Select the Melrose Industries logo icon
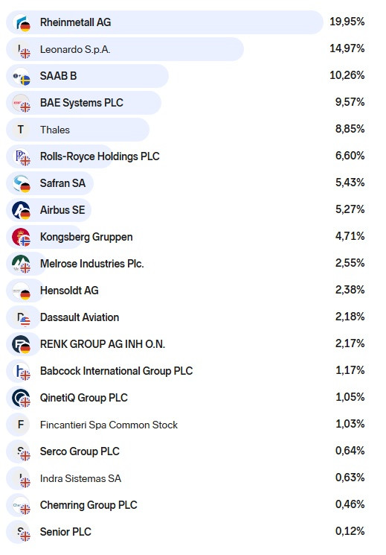The width and height of the screenshot is (386, 555). click(x=22, y=264)
